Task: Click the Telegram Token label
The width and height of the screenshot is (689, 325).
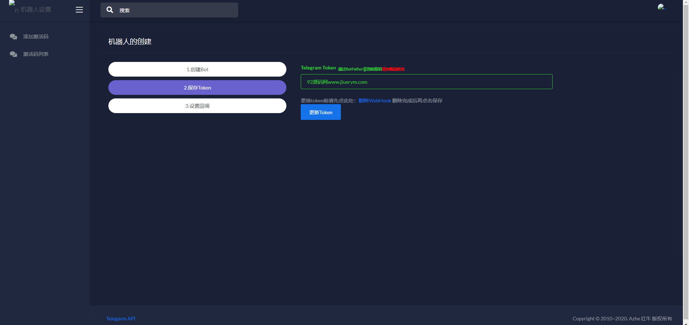Action: tap(318, 68)
